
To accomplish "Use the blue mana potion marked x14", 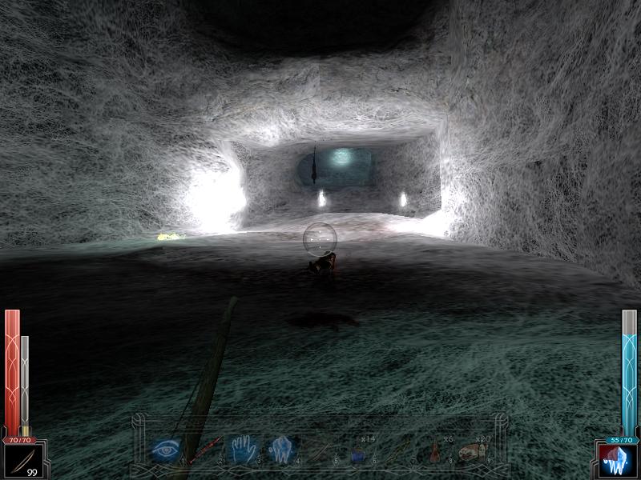I will pos(358,453).
